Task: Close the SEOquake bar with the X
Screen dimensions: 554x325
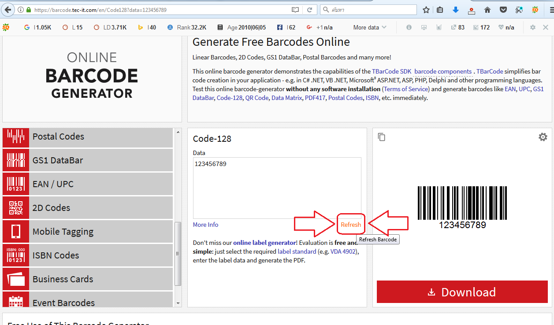Action: point(546,27)
